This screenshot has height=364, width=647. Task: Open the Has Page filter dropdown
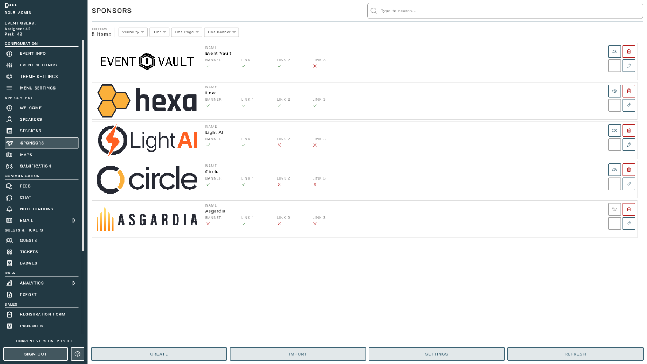187,32
